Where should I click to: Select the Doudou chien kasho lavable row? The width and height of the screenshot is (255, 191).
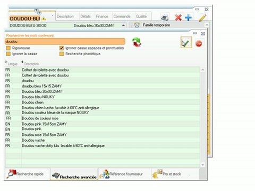(x=103, y=108)
